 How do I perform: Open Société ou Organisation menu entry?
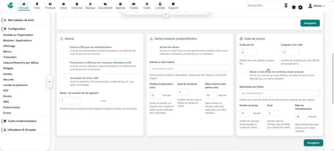pyautogui.click(x=18, y=35)
